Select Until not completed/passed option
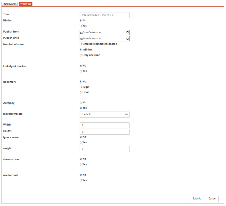This screenshot has width=226, height=206. tap(81, 44)
